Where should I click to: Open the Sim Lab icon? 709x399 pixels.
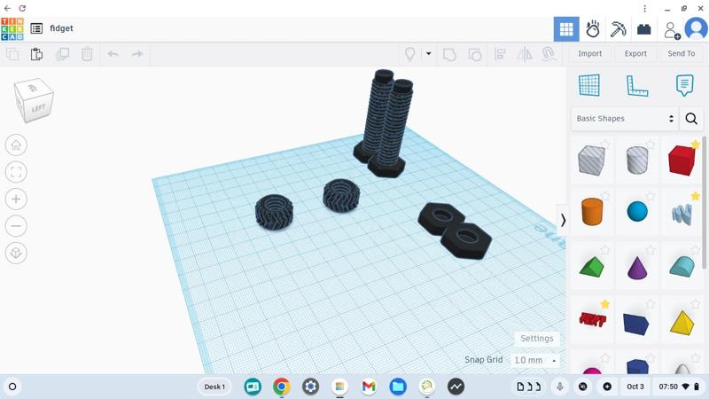click(x=592, y=29)
